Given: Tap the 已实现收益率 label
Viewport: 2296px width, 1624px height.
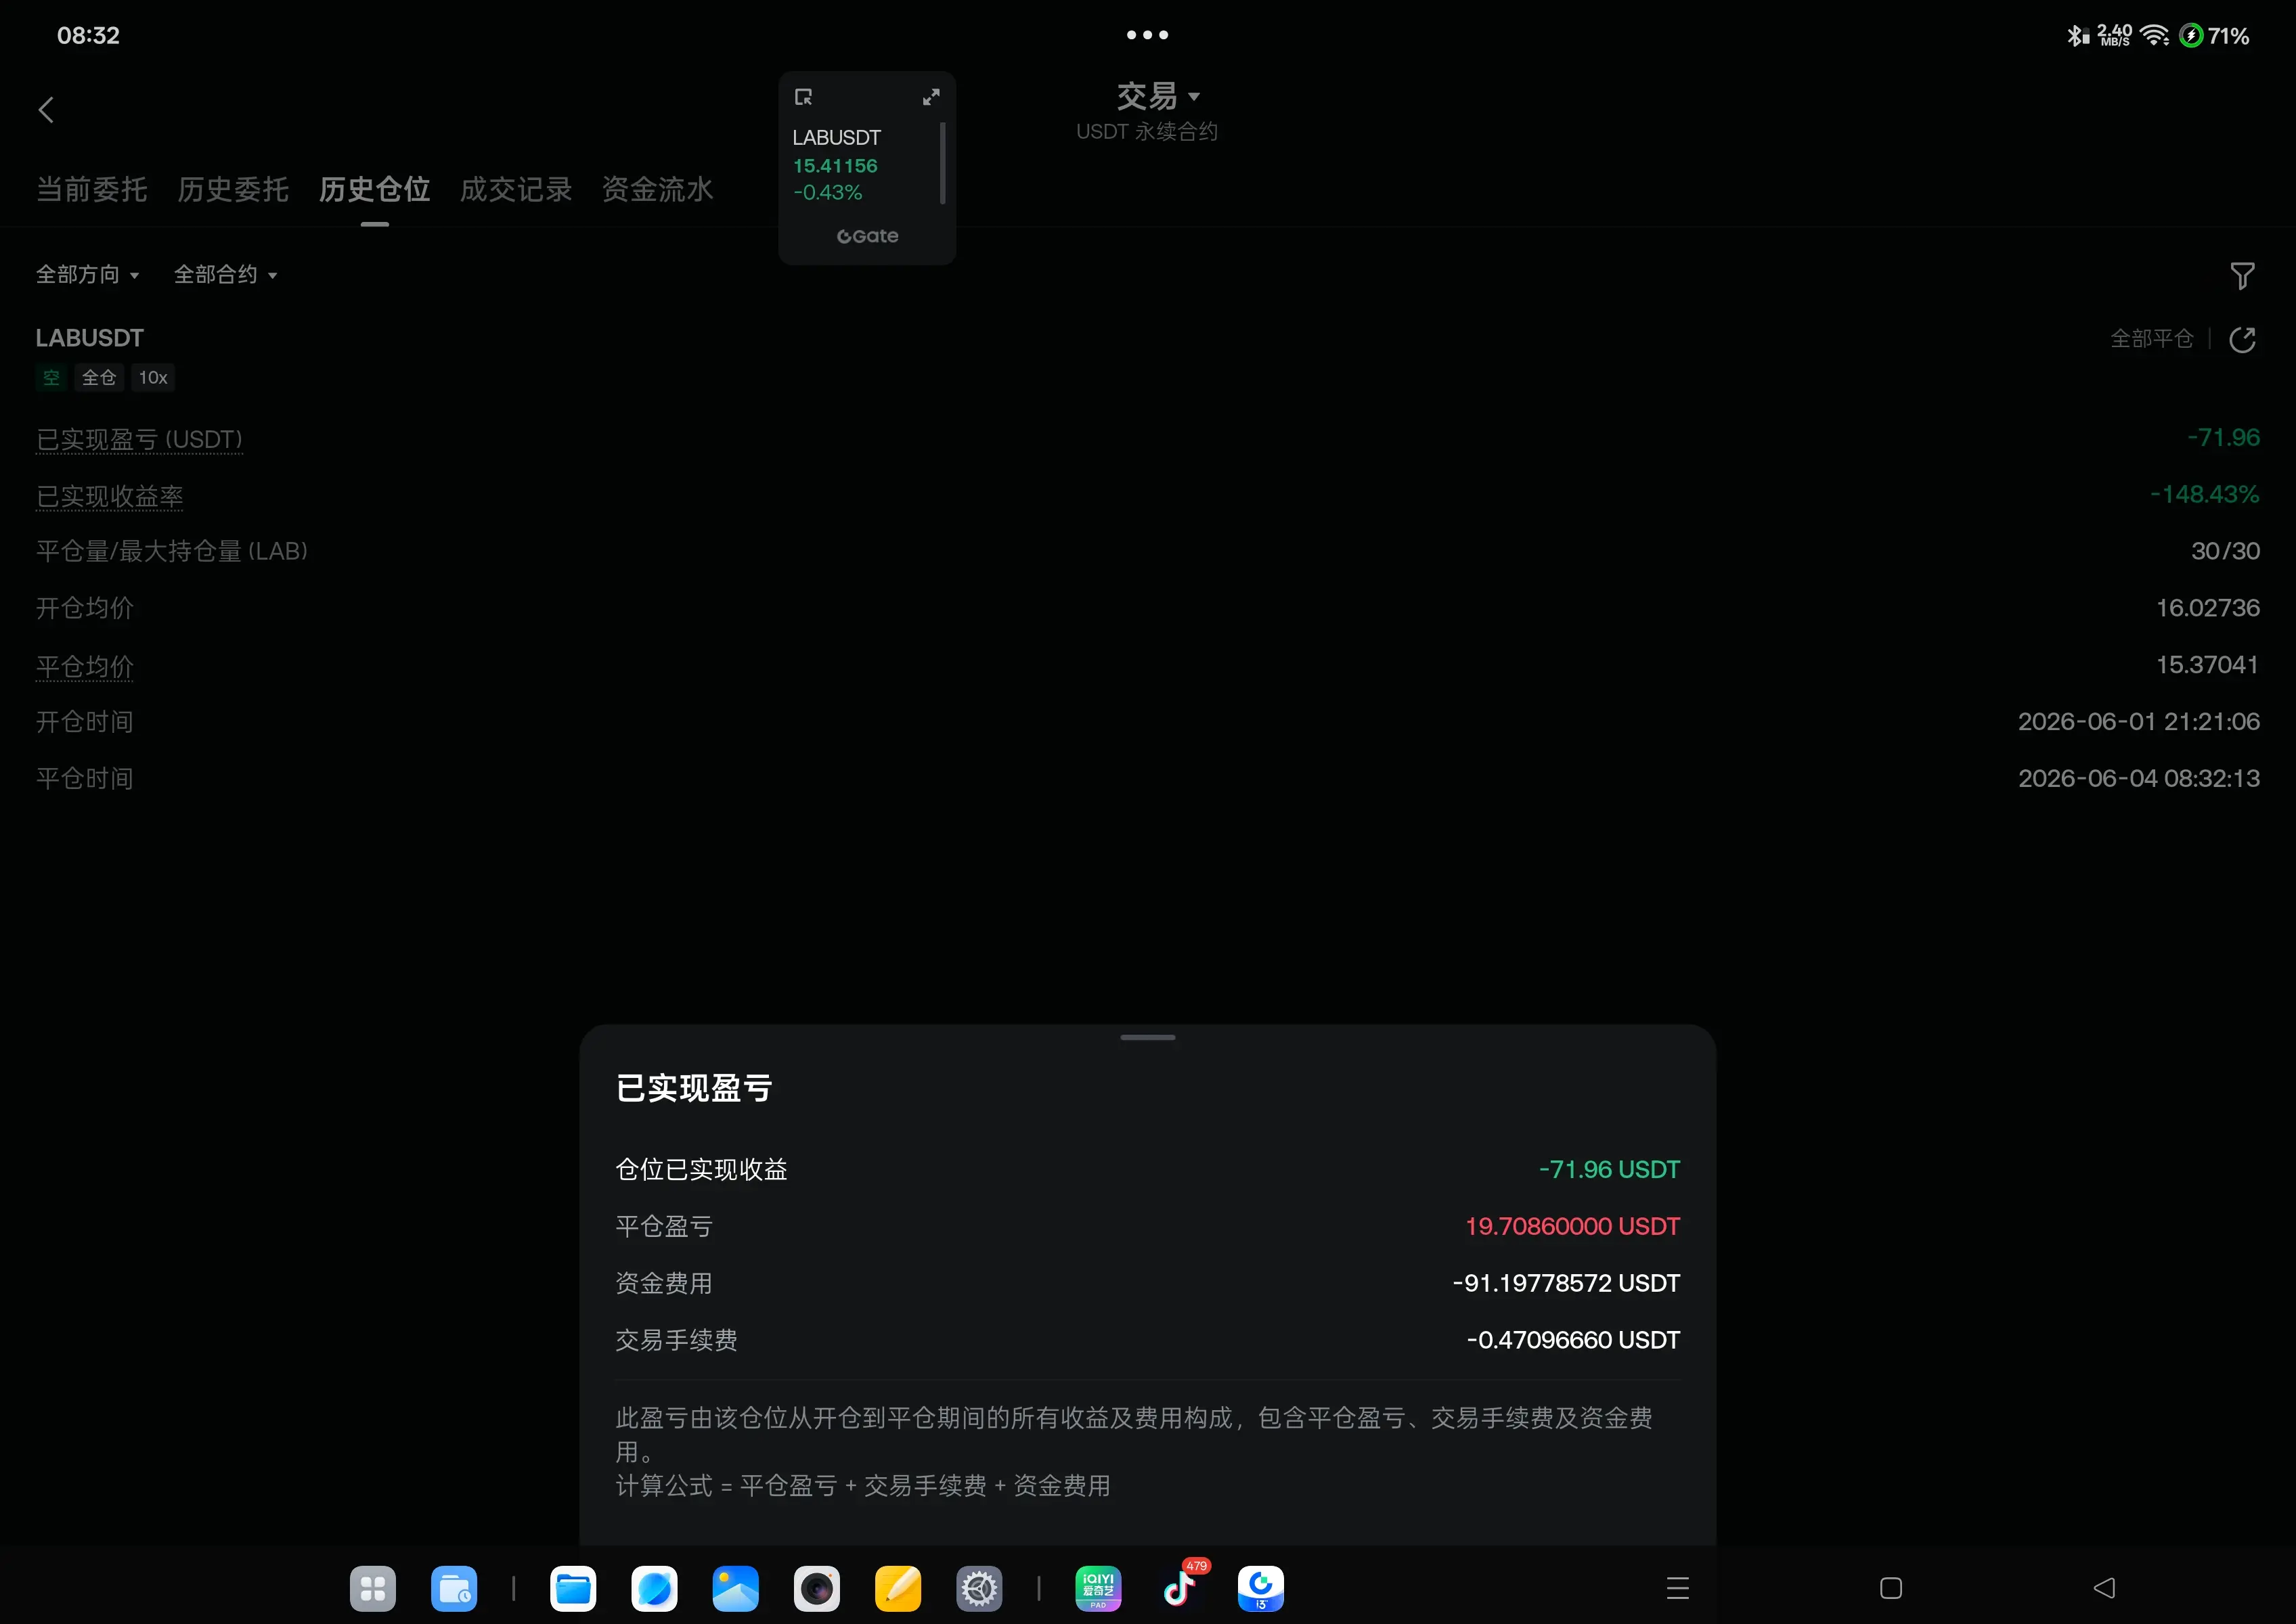Looking at the screenshot, I should tap(109, 497).
